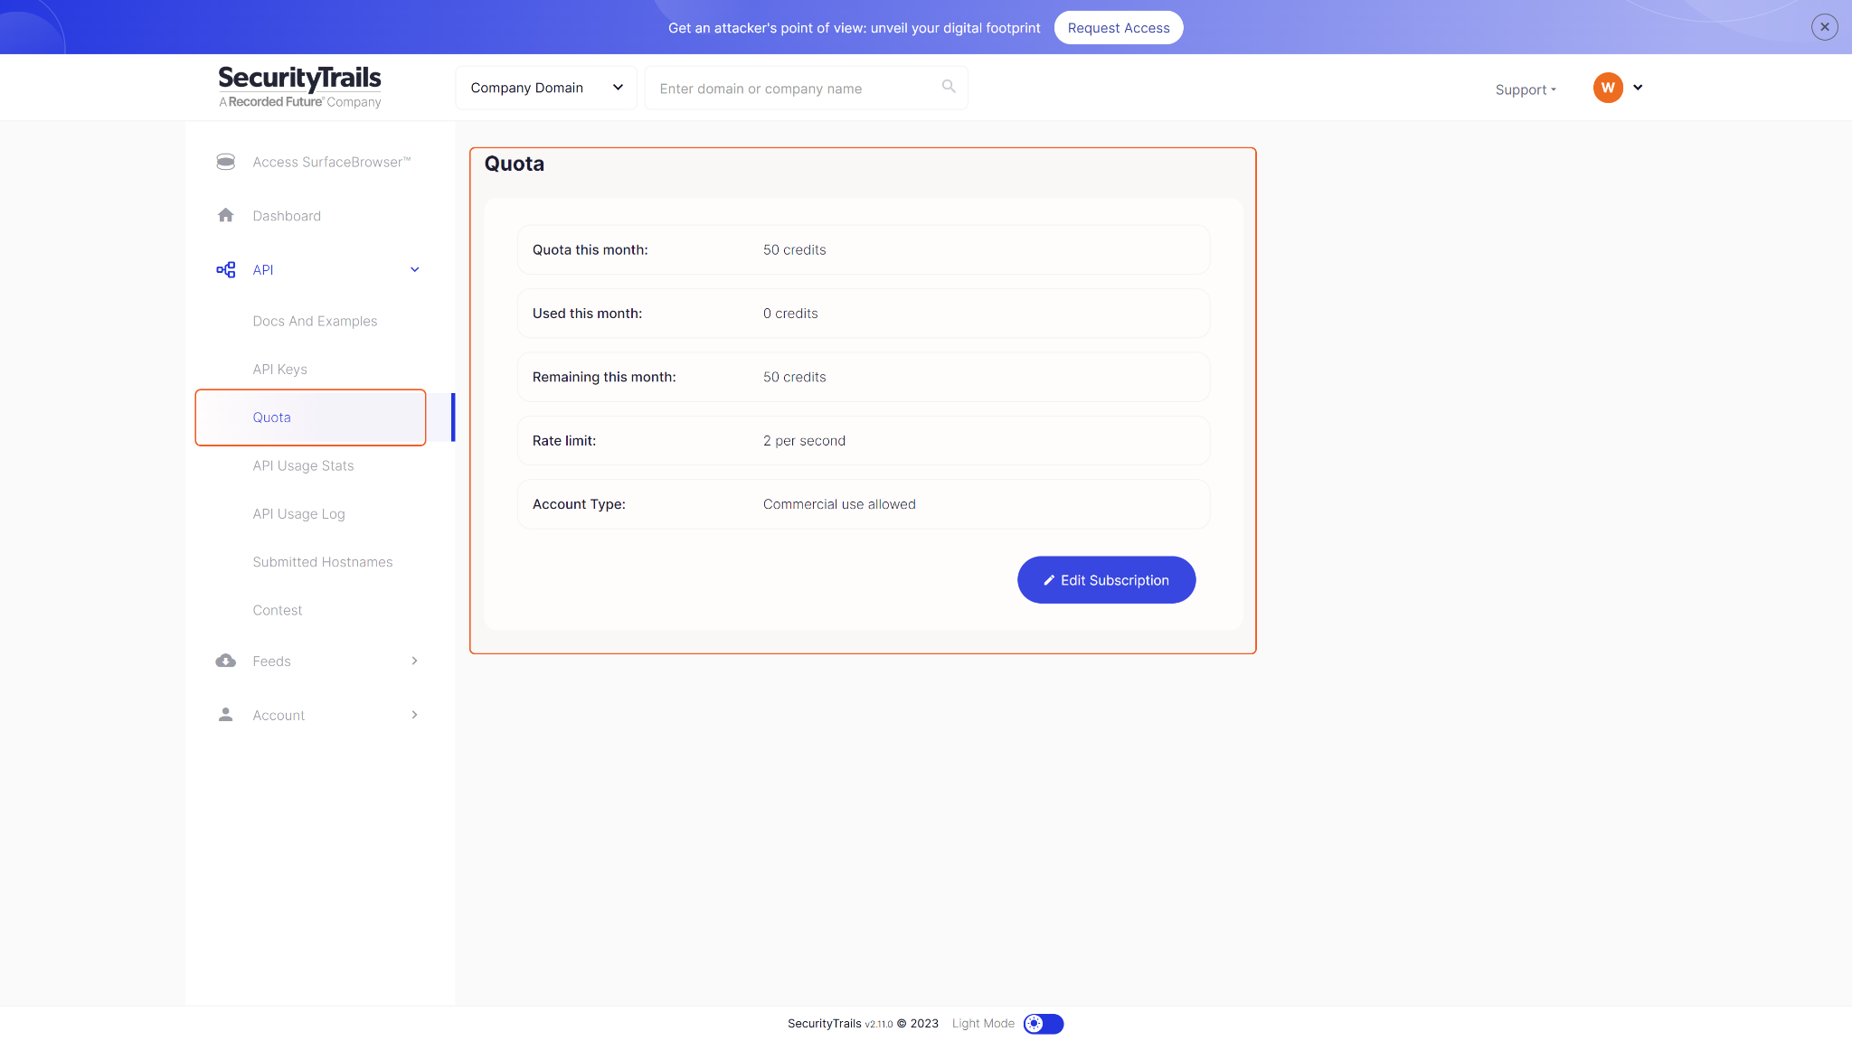Click the Dashboard home icon
Screen dimensions: 1852x1041
click(x=226, y=215)
